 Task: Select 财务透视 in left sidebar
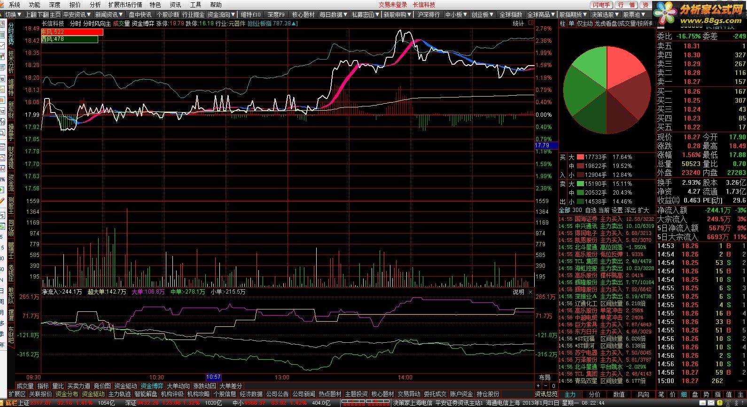point(11,158)
